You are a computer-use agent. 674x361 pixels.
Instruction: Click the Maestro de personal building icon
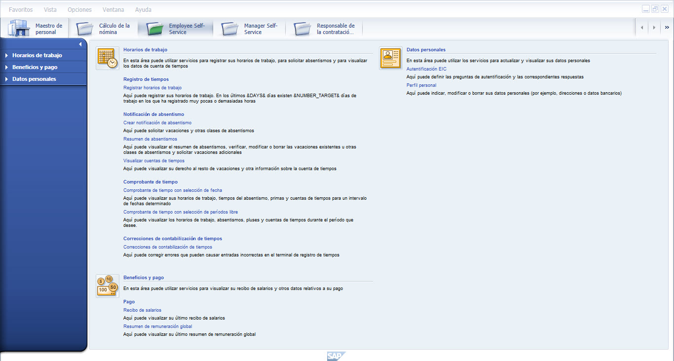(18, 28)
